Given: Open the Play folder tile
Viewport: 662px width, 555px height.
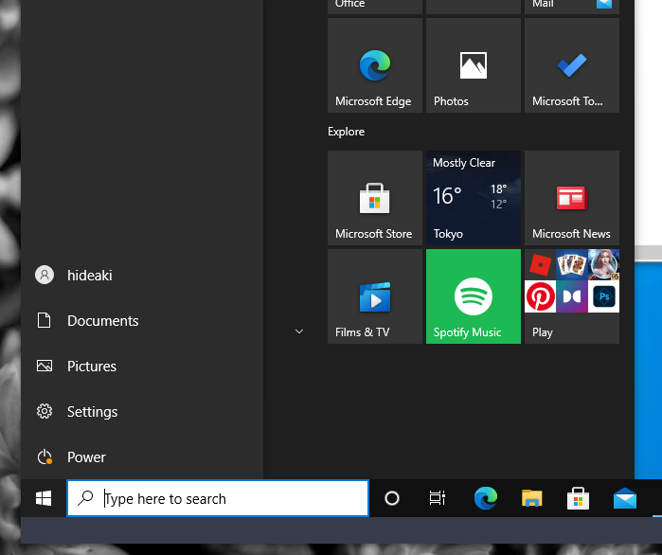Looking at the screenshot, I should (x=571, y=296).
